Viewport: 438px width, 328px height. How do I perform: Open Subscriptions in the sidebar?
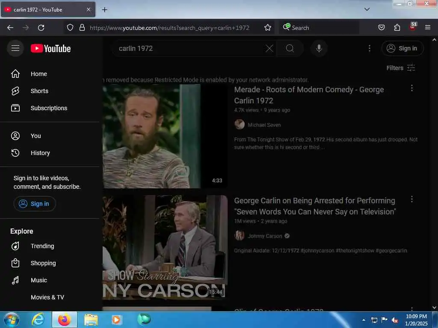coord(50,108)
